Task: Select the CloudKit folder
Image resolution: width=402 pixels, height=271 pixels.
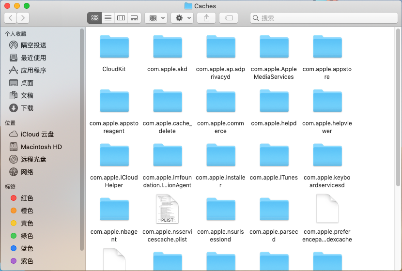Action: [x=114, y=47]
